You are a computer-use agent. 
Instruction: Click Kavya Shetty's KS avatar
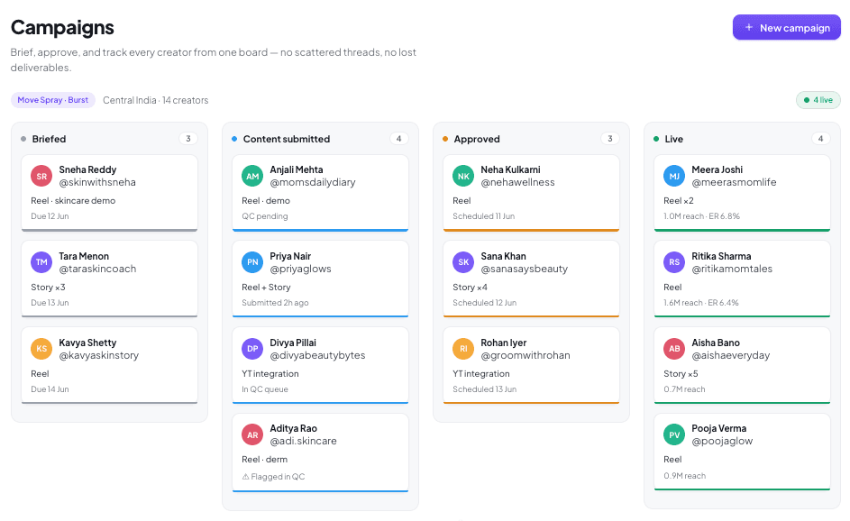pyautogui.click(x=41, y=349)
